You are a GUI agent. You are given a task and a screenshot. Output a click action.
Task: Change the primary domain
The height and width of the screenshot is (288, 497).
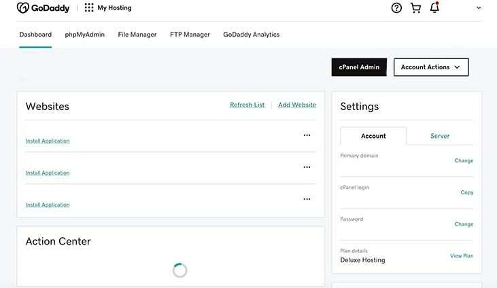(464, 161)
